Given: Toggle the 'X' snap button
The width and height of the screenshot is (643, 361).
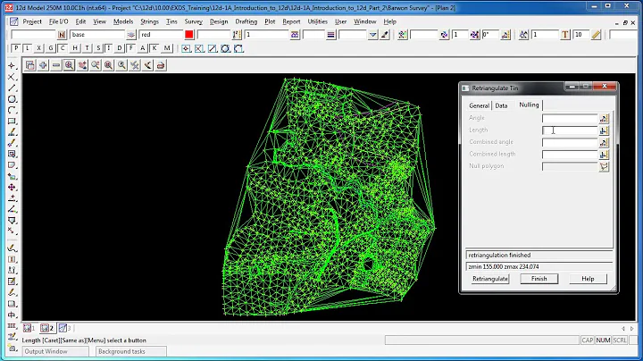Looking at the screenshot, I should [x=39, y=48].
